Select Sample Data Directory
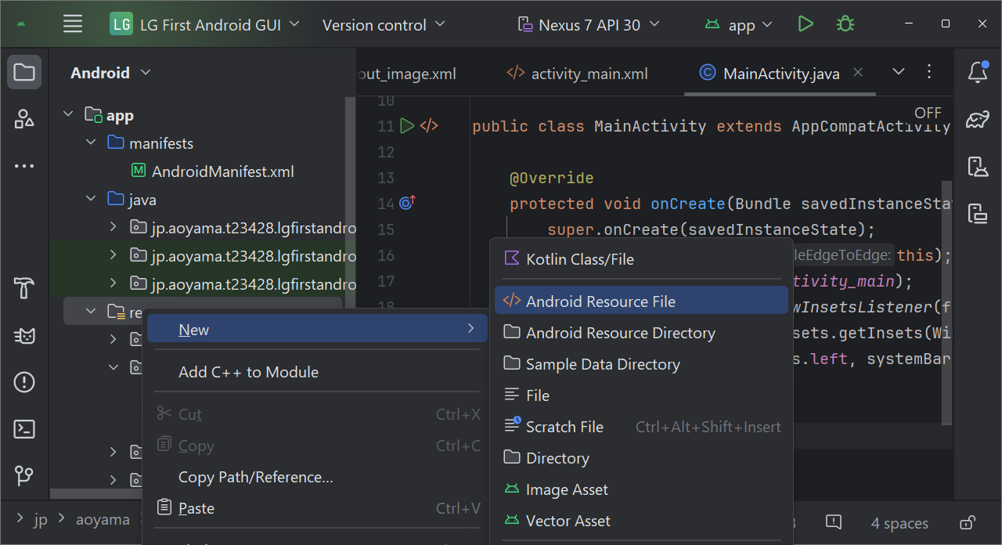This screenshot has width=1002, height=545. (641, 364)
